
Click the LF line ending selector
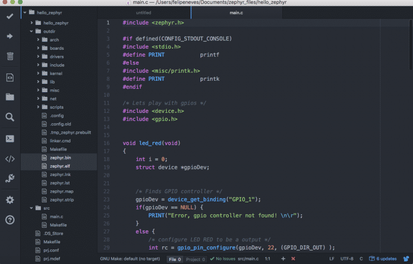pos(332,259)
